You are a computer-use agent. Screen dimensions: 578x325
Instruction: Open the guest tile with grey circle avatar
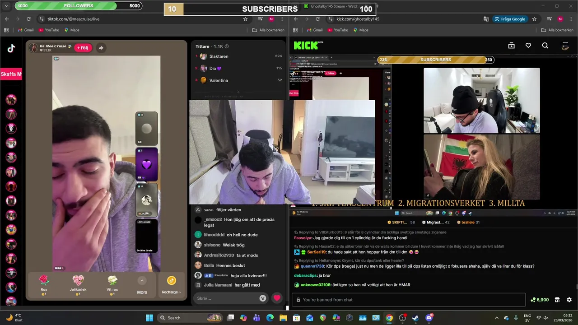(146, 129)
